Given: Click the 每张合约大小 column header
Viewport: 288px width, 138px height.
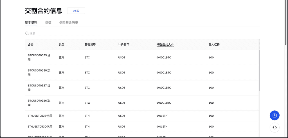Looking at the screenshot, I should tap(165, 45).
